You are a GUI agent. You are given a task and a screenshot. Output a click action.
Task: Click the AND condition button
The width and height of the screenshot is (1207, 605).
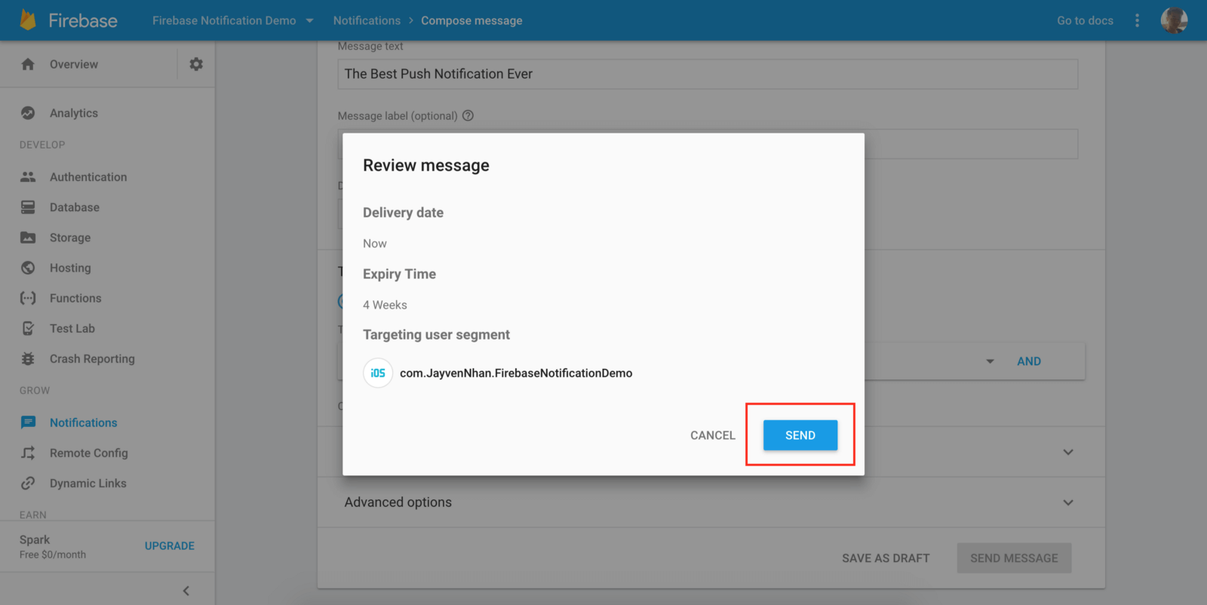[x=1029, y=361]
